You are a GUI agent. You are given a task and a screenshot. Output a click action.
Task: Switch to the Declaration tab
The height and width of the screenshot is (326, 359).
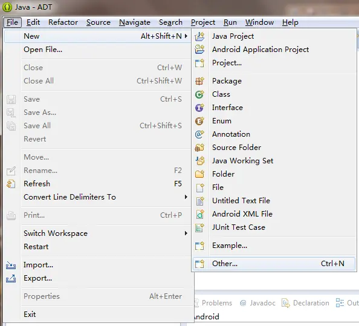[x=305, y=303]
